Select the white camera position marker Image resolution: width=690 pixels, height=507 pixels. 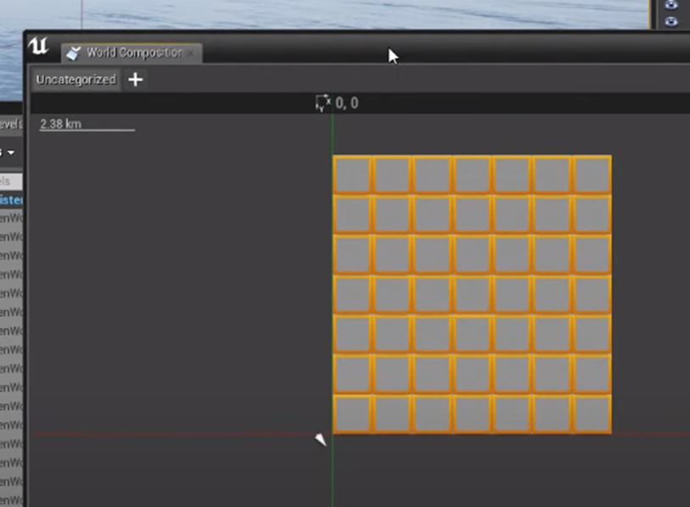pyautogui.click(x=321, y=439)
